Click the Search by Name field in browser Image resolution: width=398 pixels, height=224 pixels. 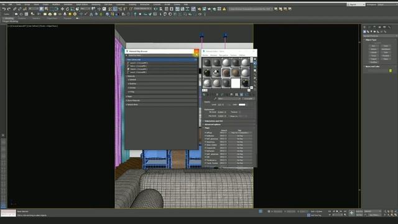[161, 55]
